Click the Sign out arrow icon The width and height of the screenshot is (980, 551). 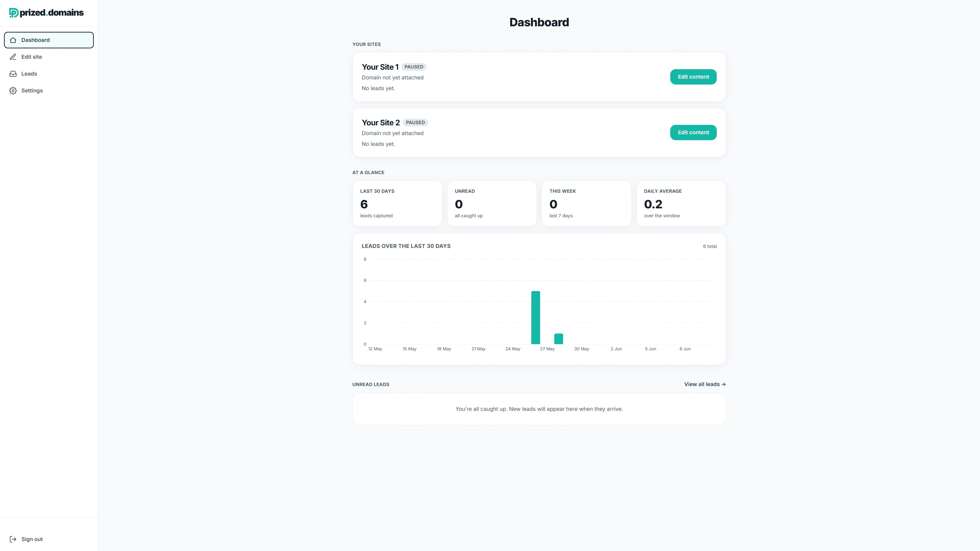[x=13, y=539]
